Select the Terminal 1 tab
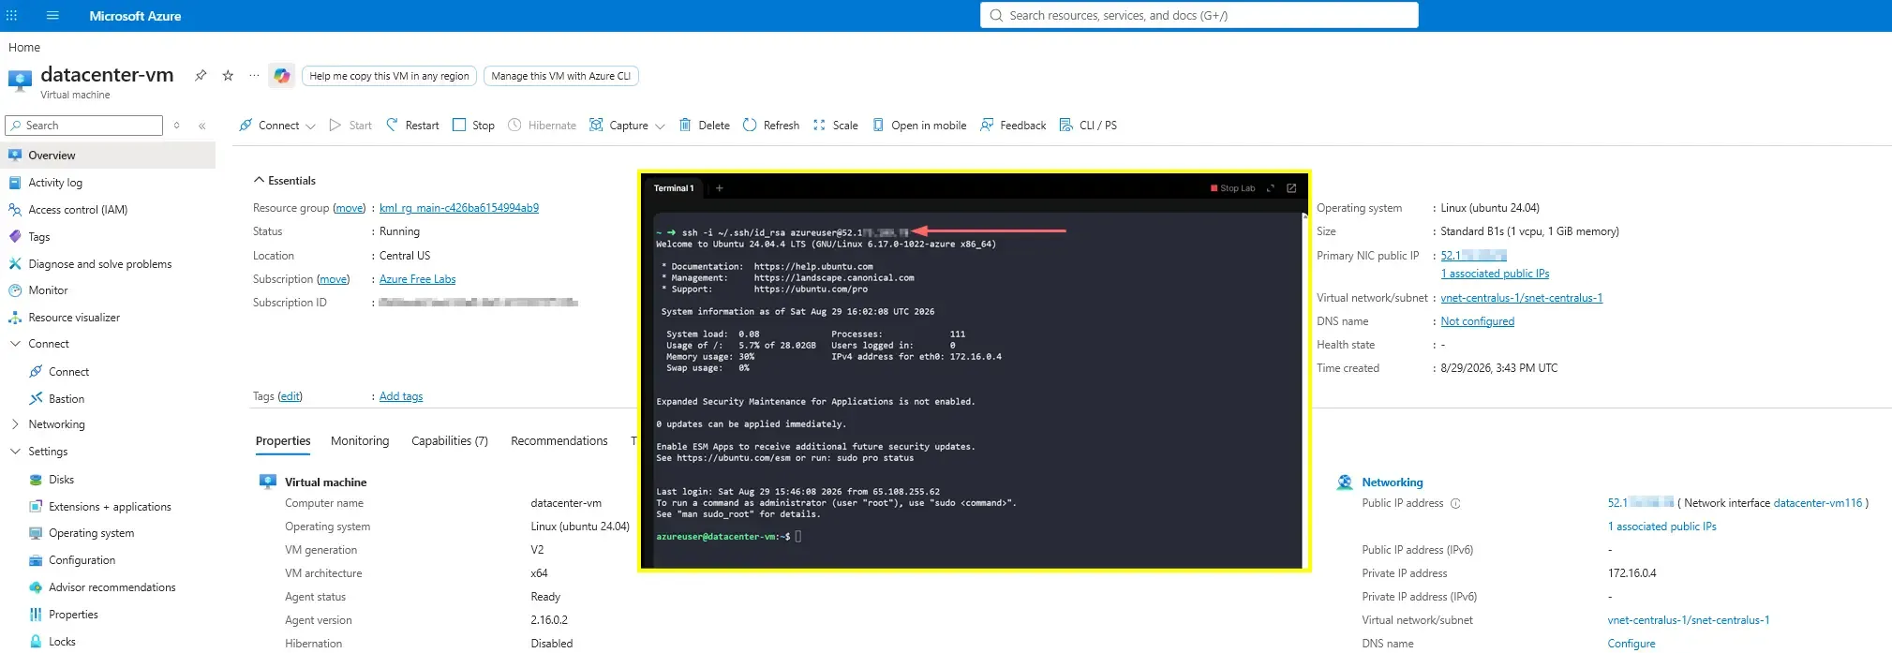This screenshot has width=1892, height=653. click(x=674, y=188)
